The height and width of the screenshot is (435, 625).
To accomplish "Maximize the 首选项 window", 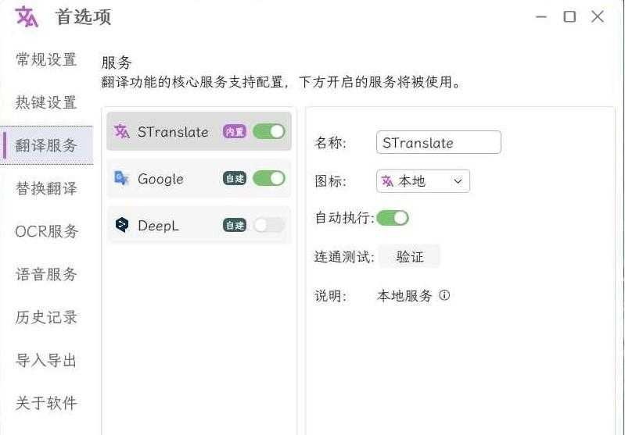I will point(569,16).
